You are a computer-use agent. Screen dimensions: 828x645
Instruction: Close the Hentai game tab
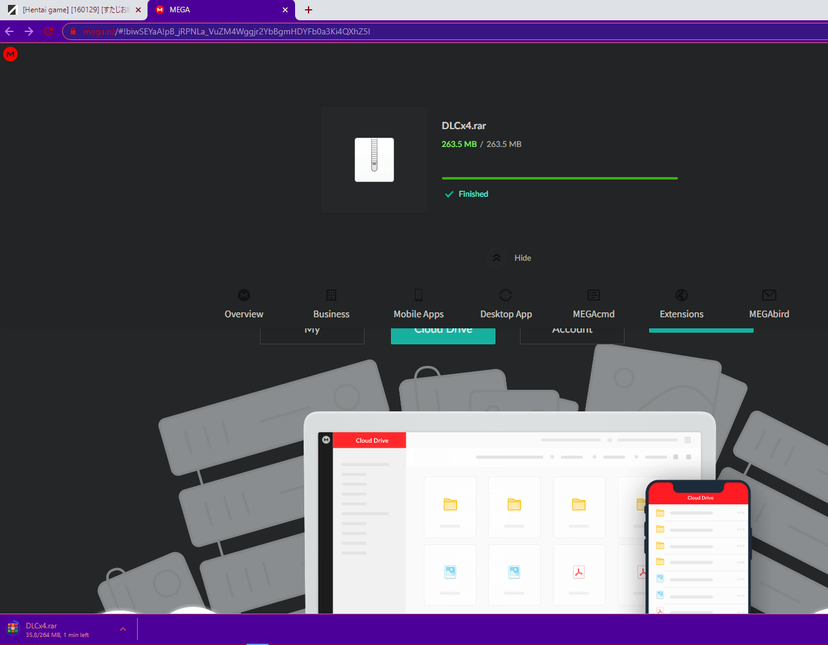click(x=138, y=10)
